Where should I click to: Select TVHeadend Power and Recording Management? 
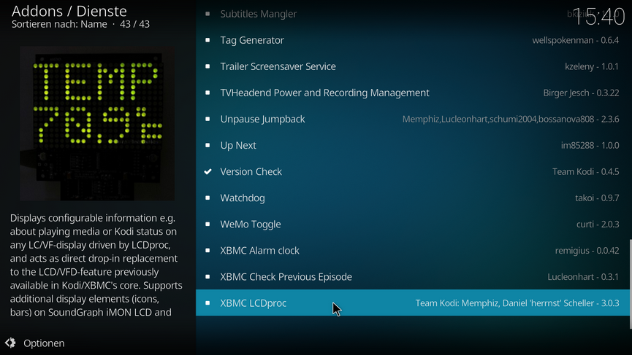pos(413,93)
